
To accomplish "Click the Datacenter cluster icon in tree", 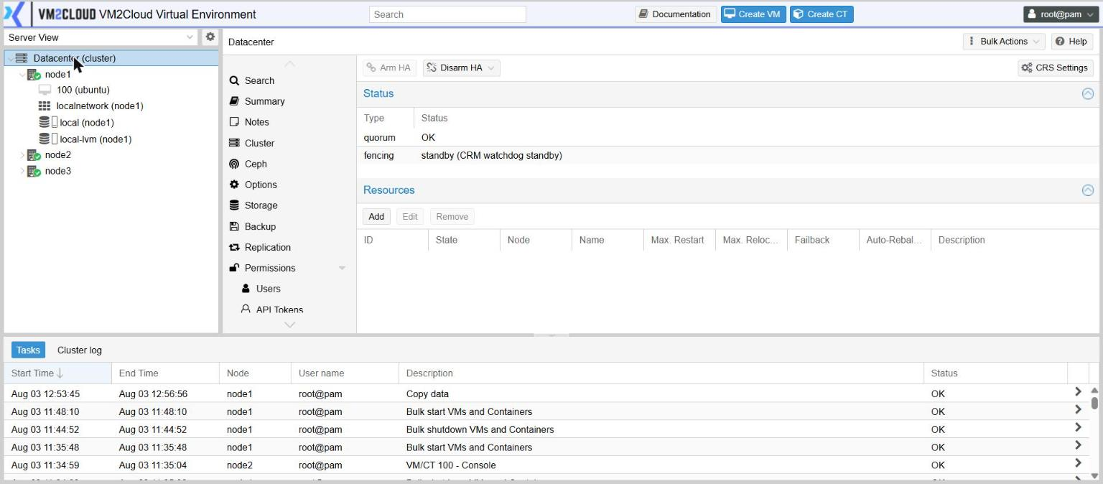I will tap(22, 58).
